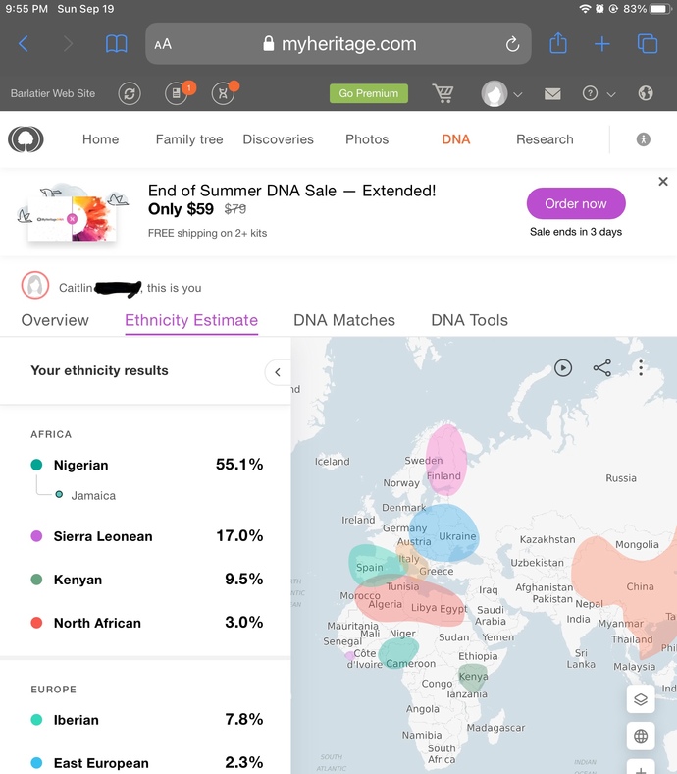Select the North African ethnicity row
The image size is (677, 774).
[146, 623]
